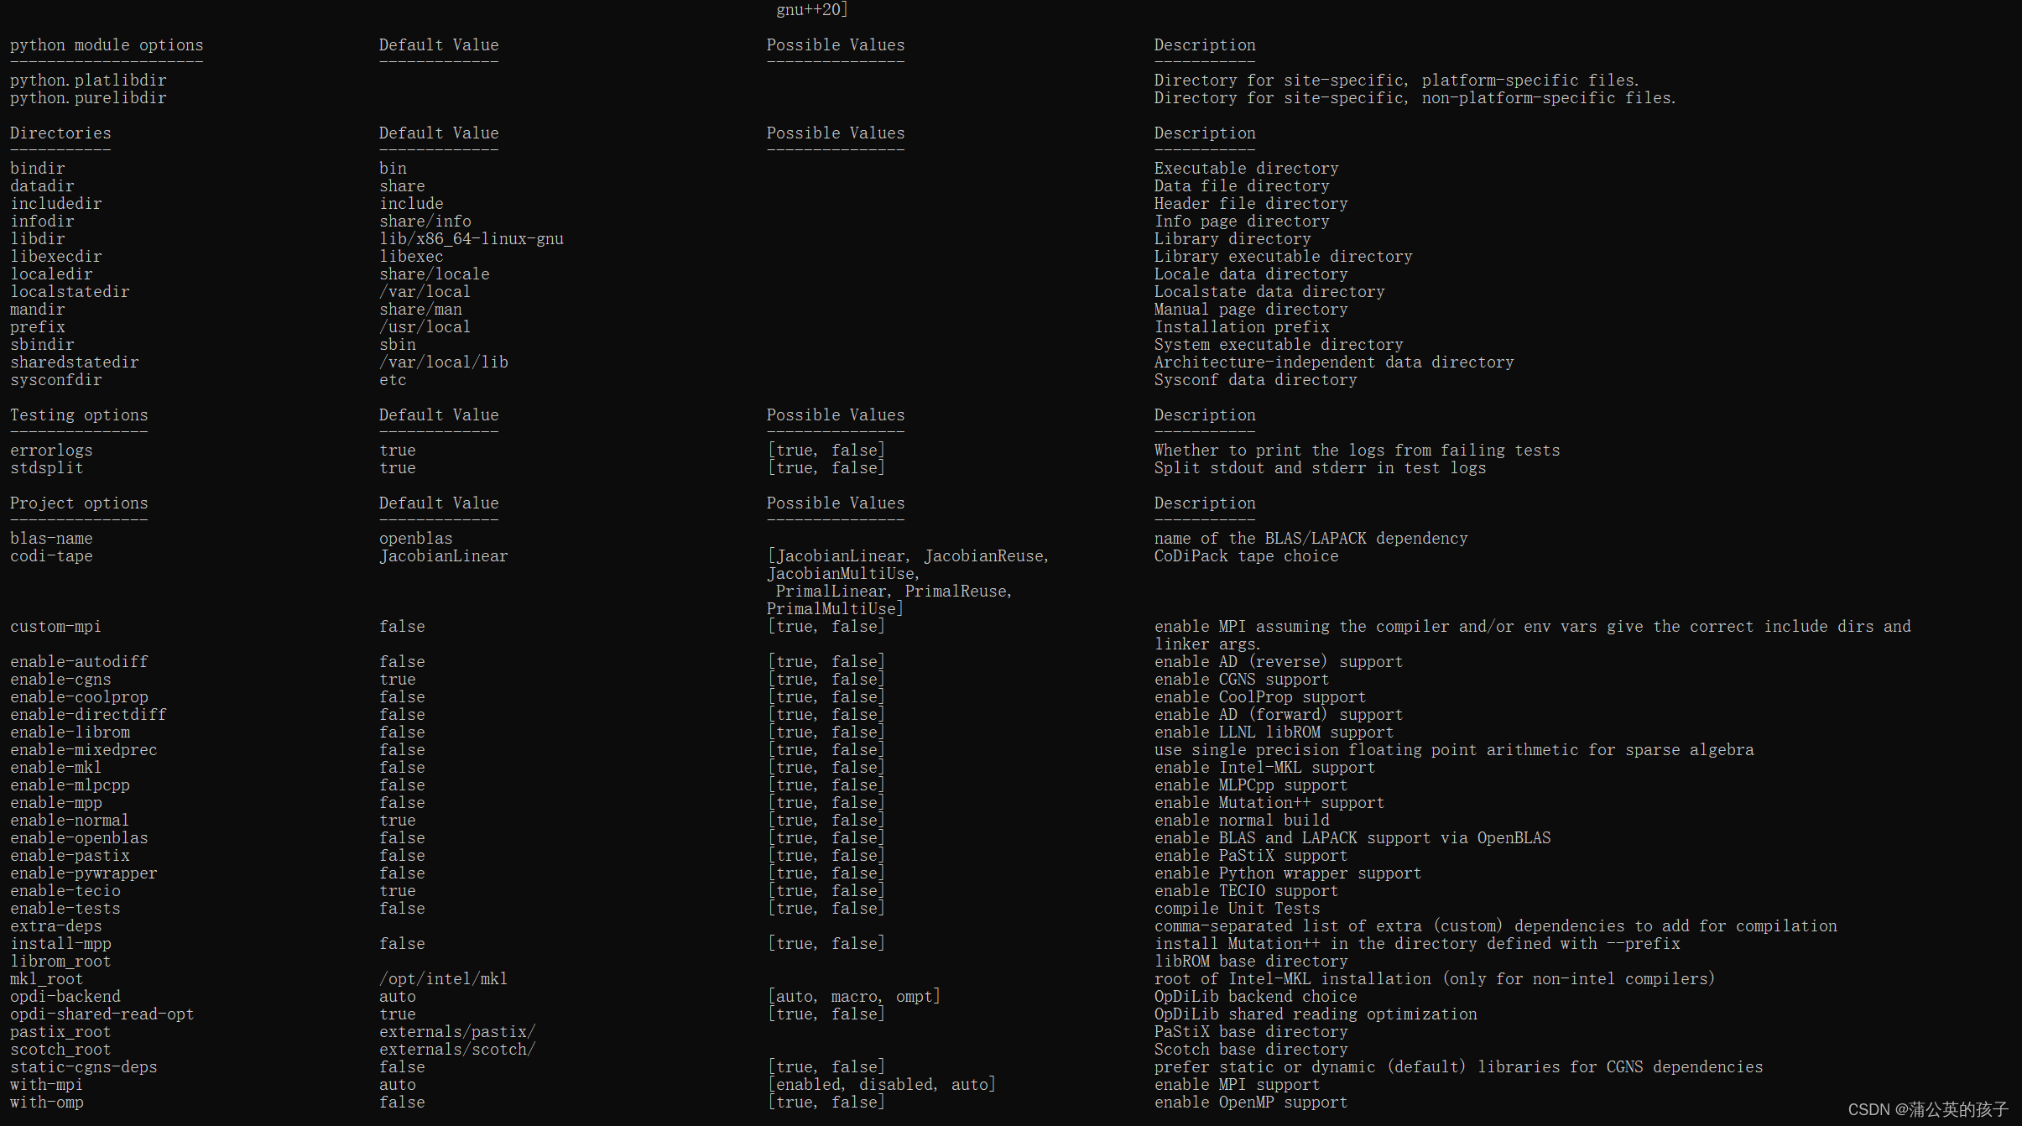Click the [auto, macro, ompt] values
This screenshot has height=1126, width=2022.
click(x=853, y=997)
